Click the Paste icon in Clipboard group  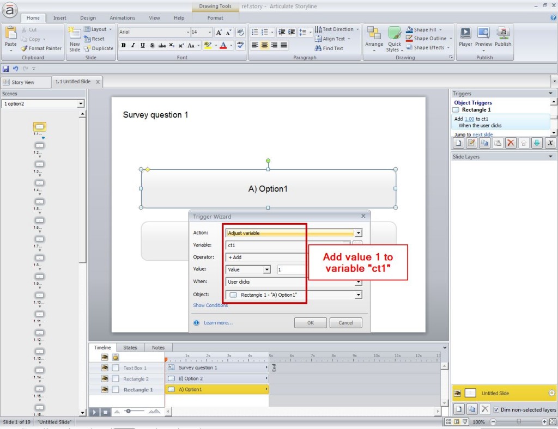[x=10, y=33]
